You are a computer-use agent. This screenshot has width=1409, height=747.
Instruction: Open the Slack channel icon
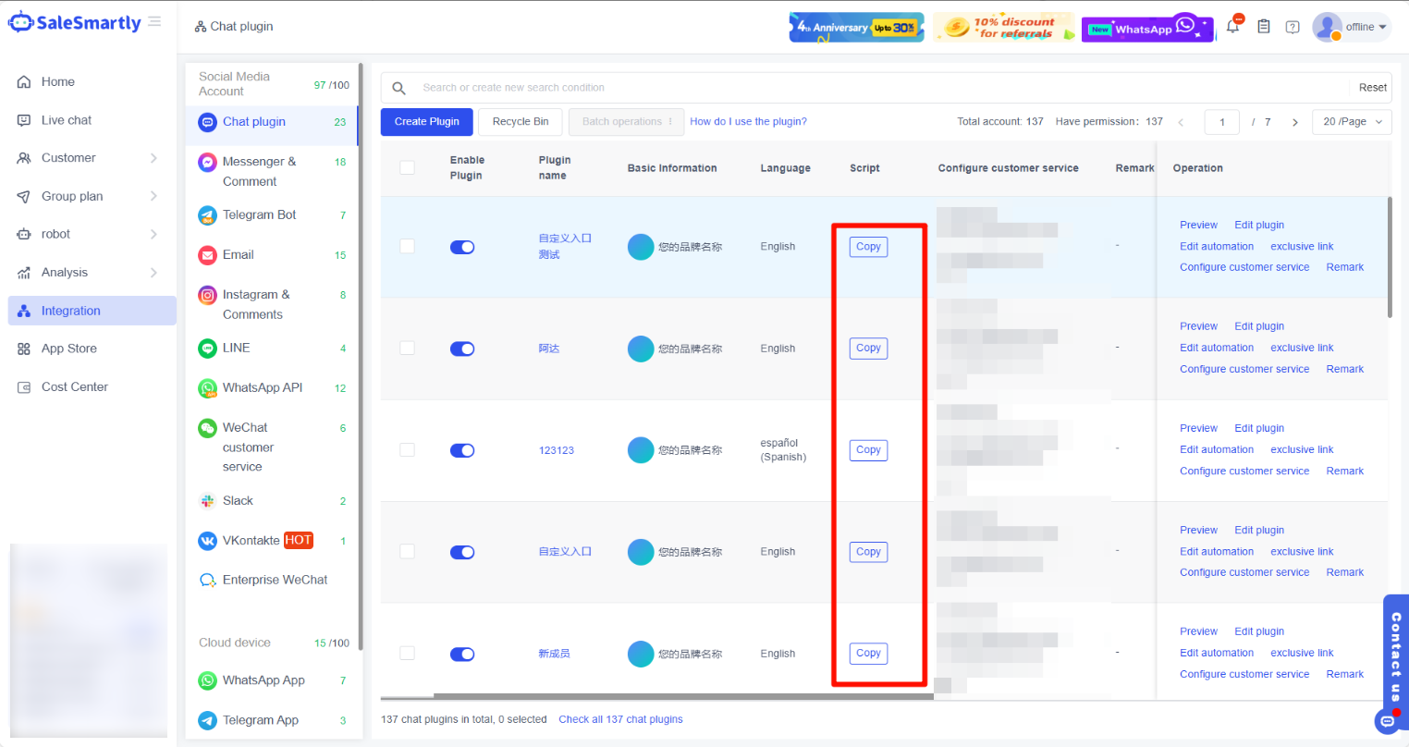point(208,501)
